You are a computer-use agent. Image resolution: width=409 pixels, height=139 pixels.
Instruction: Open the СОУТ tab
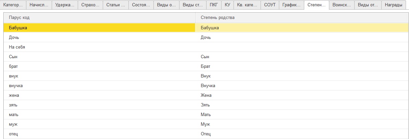tap(270, 5)
